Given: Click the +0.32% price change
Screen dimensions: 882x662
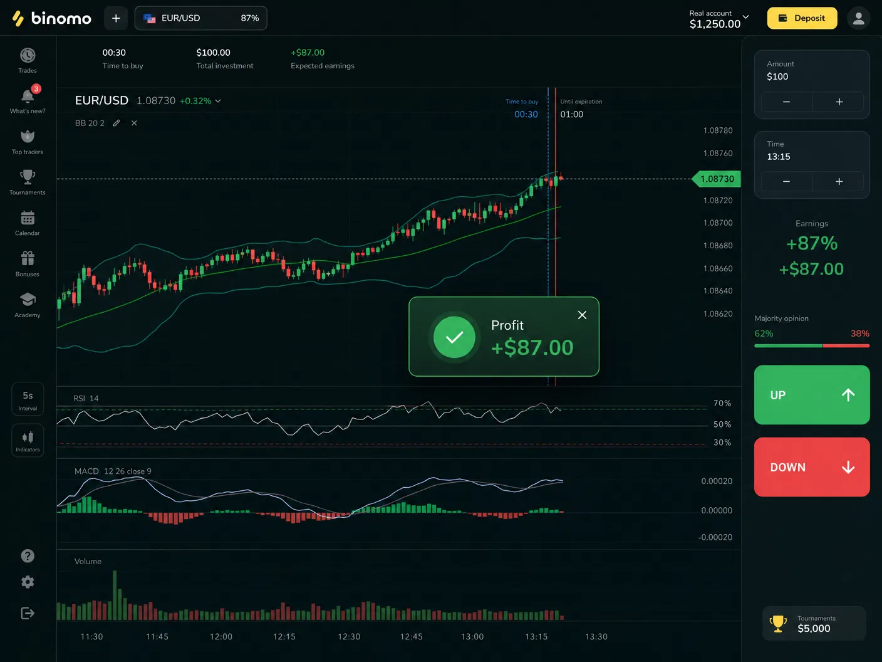Looking at the screenshot, I should coord(195,101).
